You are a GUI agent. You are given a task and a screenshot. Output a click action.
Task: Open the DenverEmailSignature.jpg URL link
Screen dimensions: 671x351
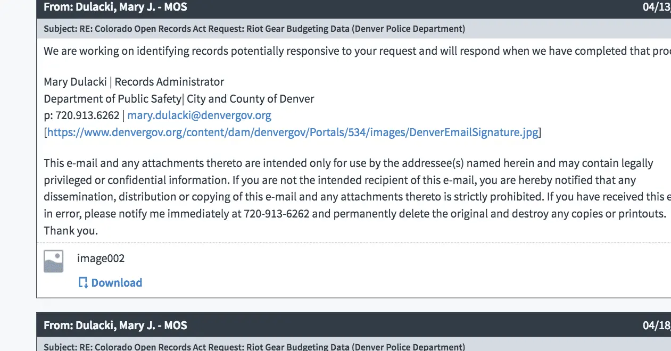click(293, 132)
